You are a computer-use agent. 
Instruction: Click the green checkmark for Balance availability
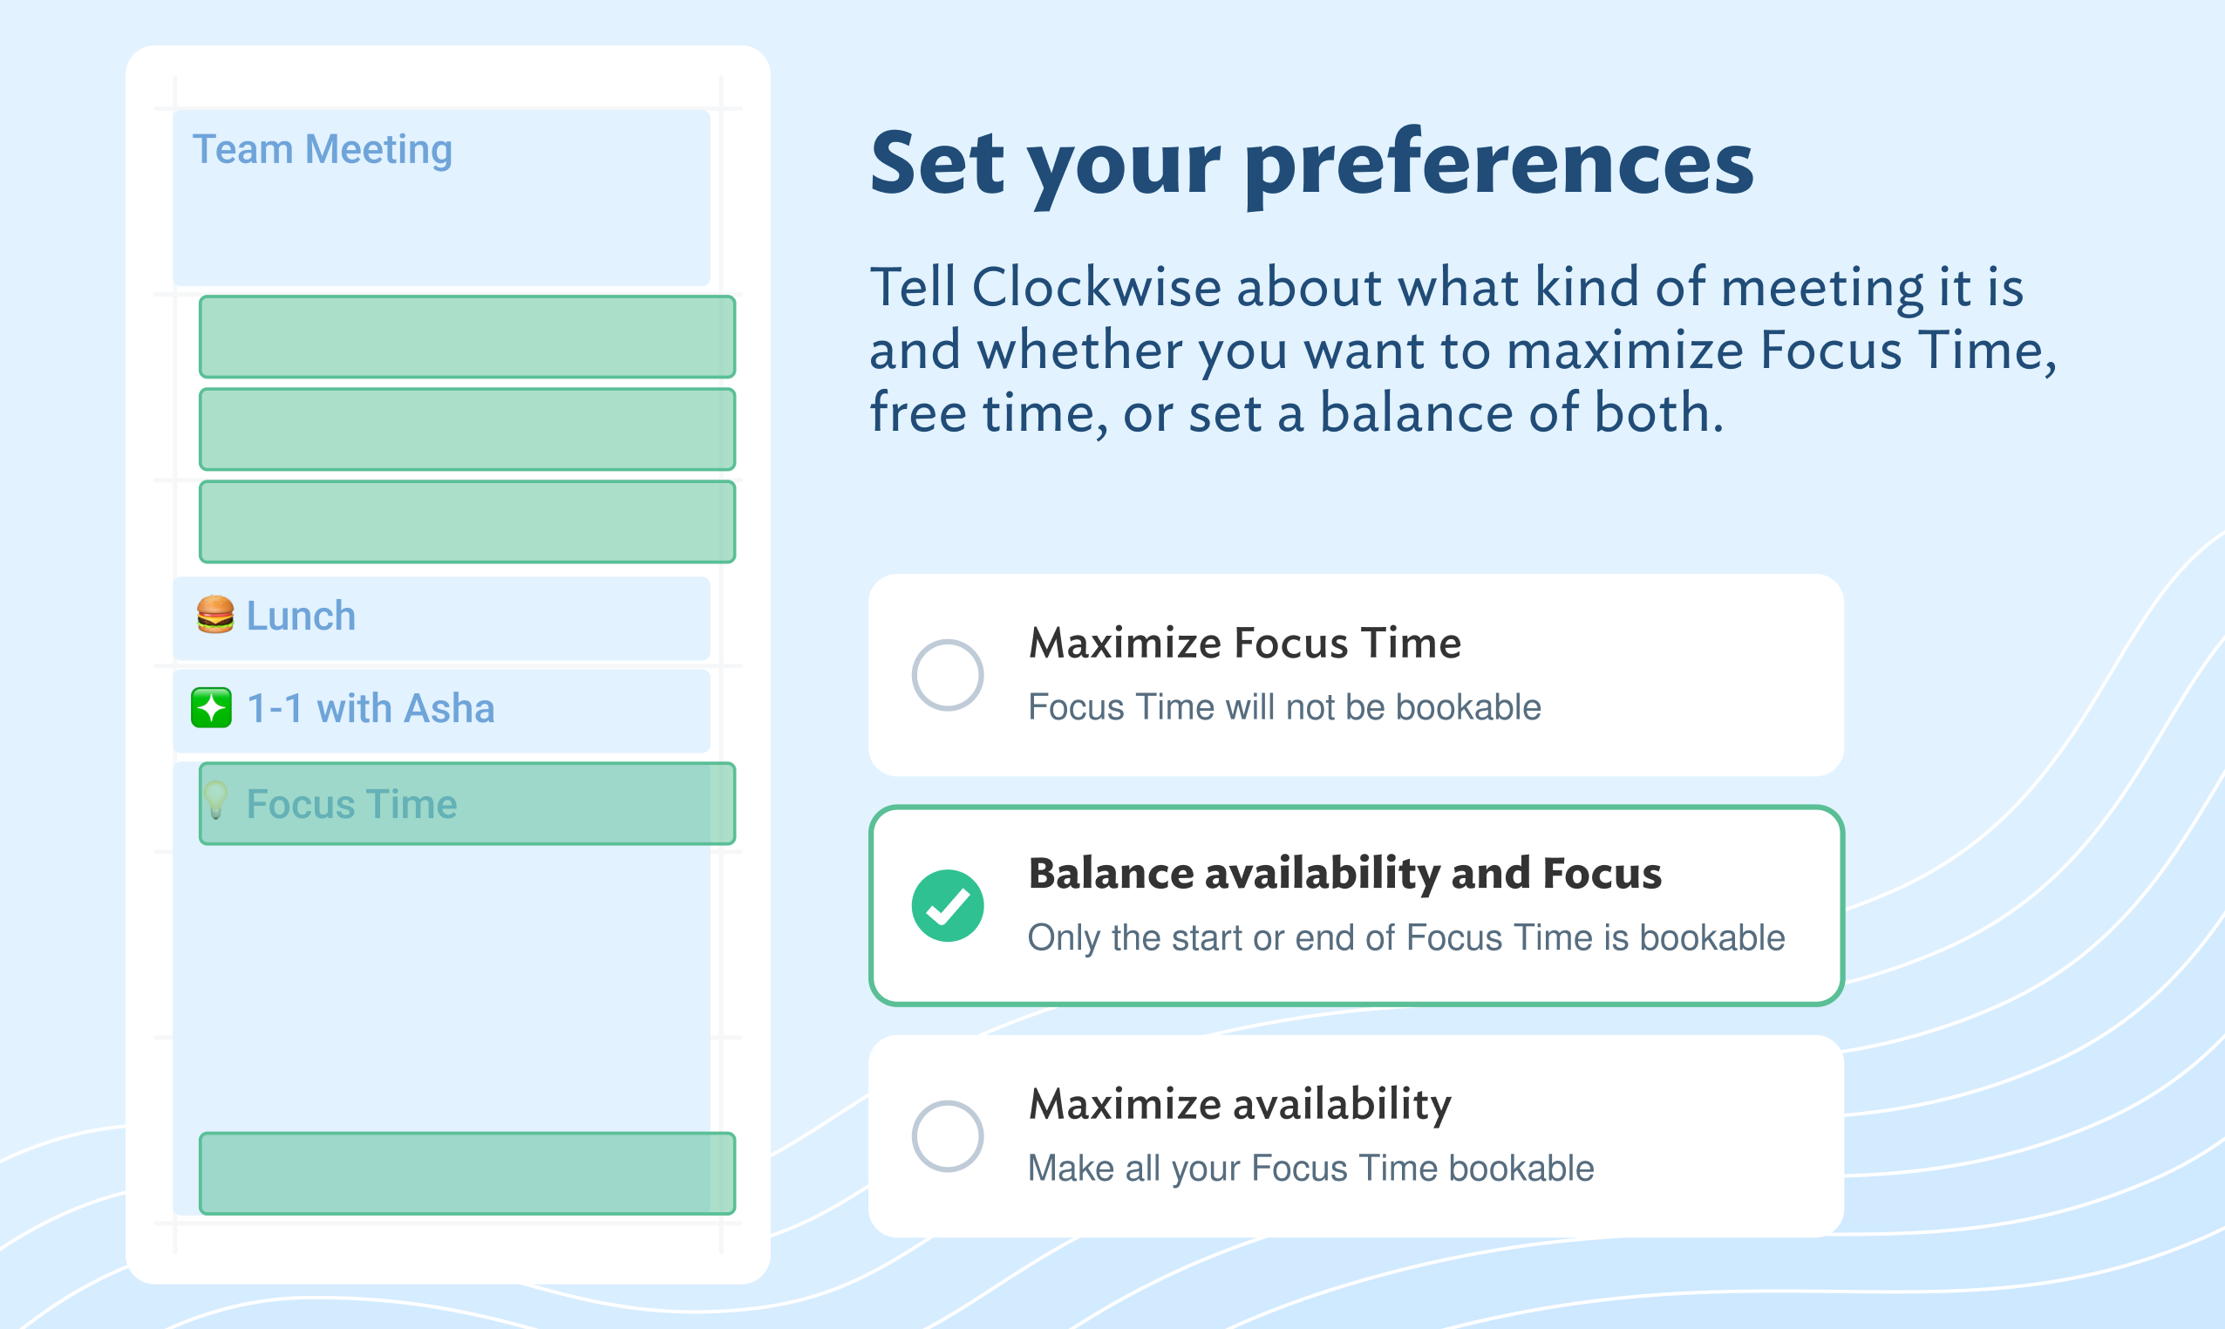[948, 905]
